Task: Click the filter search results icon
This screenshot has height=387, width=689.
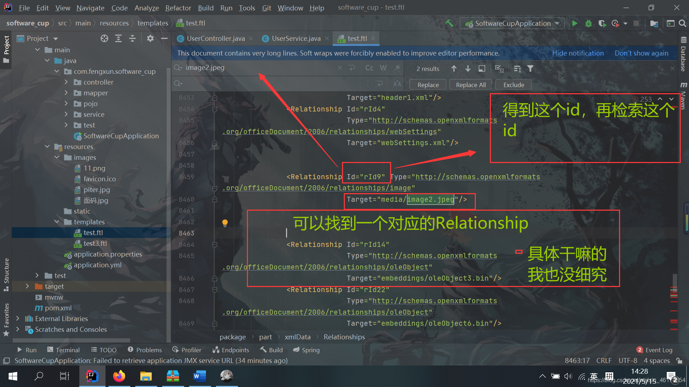Action: 531,68
